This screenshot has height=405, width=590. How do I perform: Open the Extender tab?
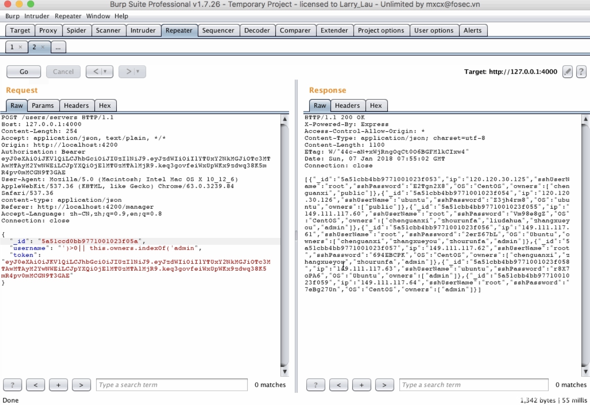pyautogui.click(x=334, y=30)
